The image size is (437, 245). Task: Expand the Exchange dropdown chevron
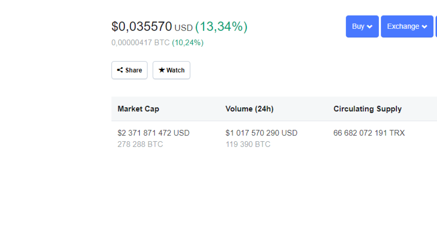pos(424,27)
